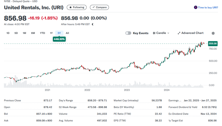
Task: Show year-to-date YTD range
Action: [42, 33]
